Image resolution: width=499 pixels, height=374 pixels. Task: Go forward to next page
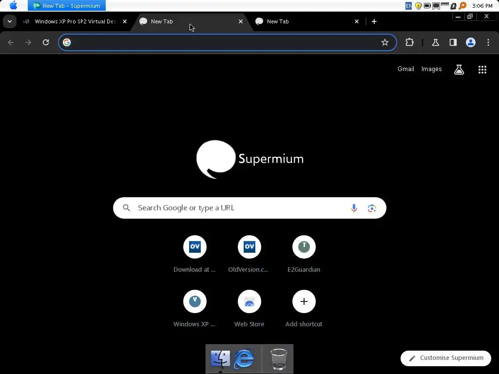[x=28, y=42]
